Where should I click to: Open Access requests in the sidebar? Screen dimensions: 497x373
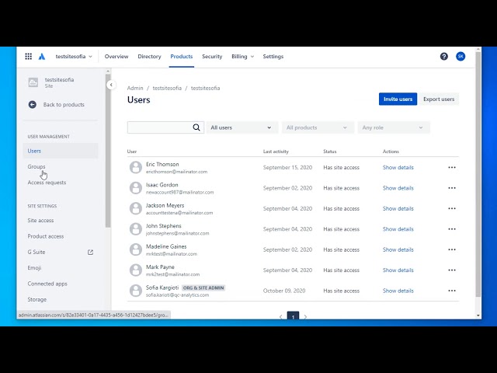click(x=47, y=183)
